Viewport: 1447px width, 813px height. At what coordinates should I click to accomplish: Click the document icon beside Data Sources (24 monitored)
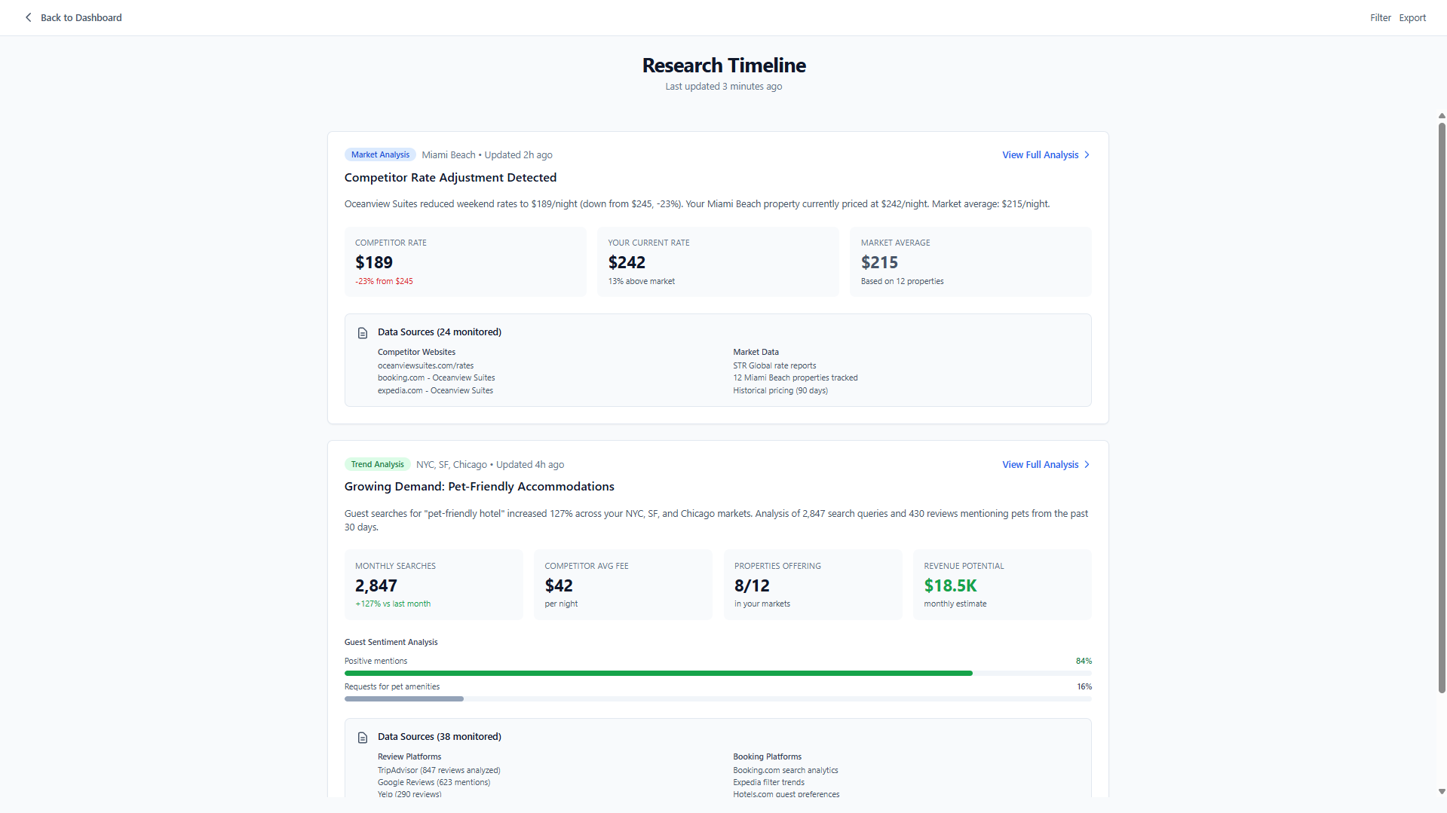tap(363, 332)
